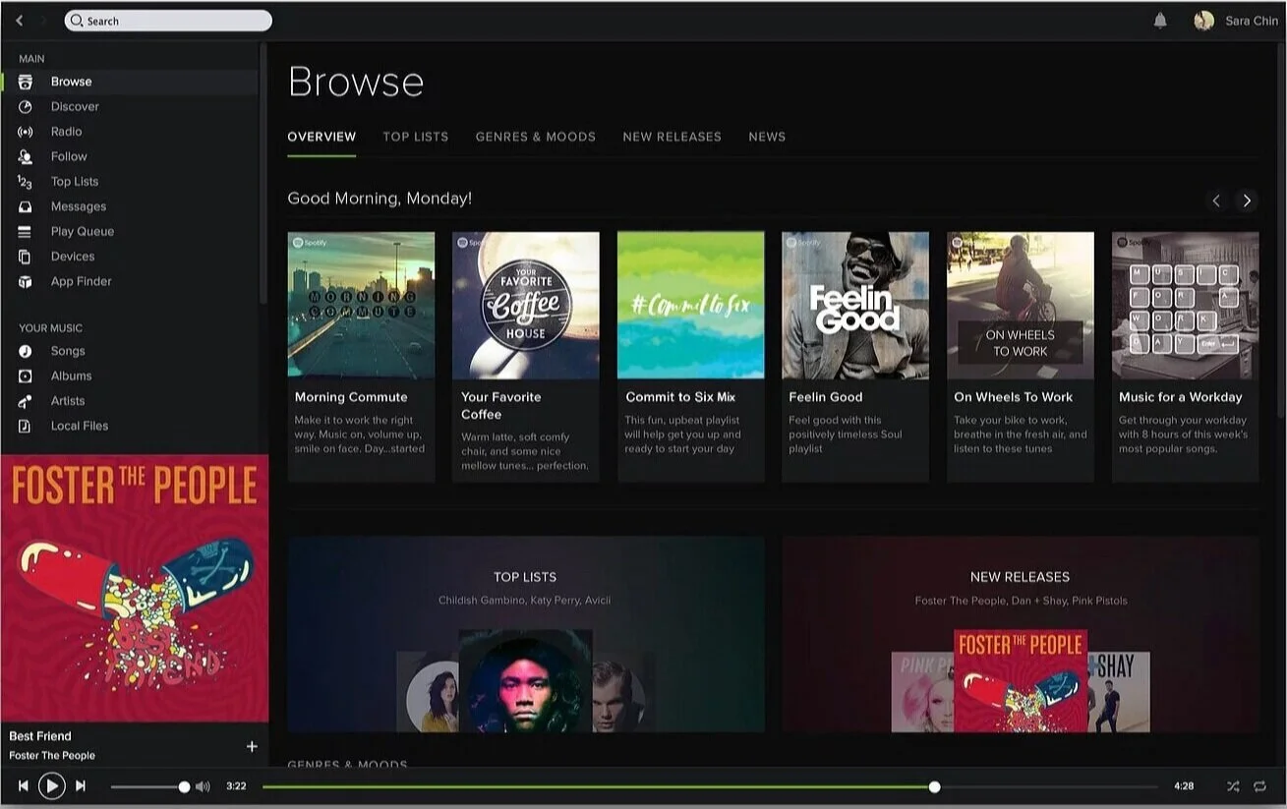
Task: Click the forward navigation arrow
Action: (44, 21)
